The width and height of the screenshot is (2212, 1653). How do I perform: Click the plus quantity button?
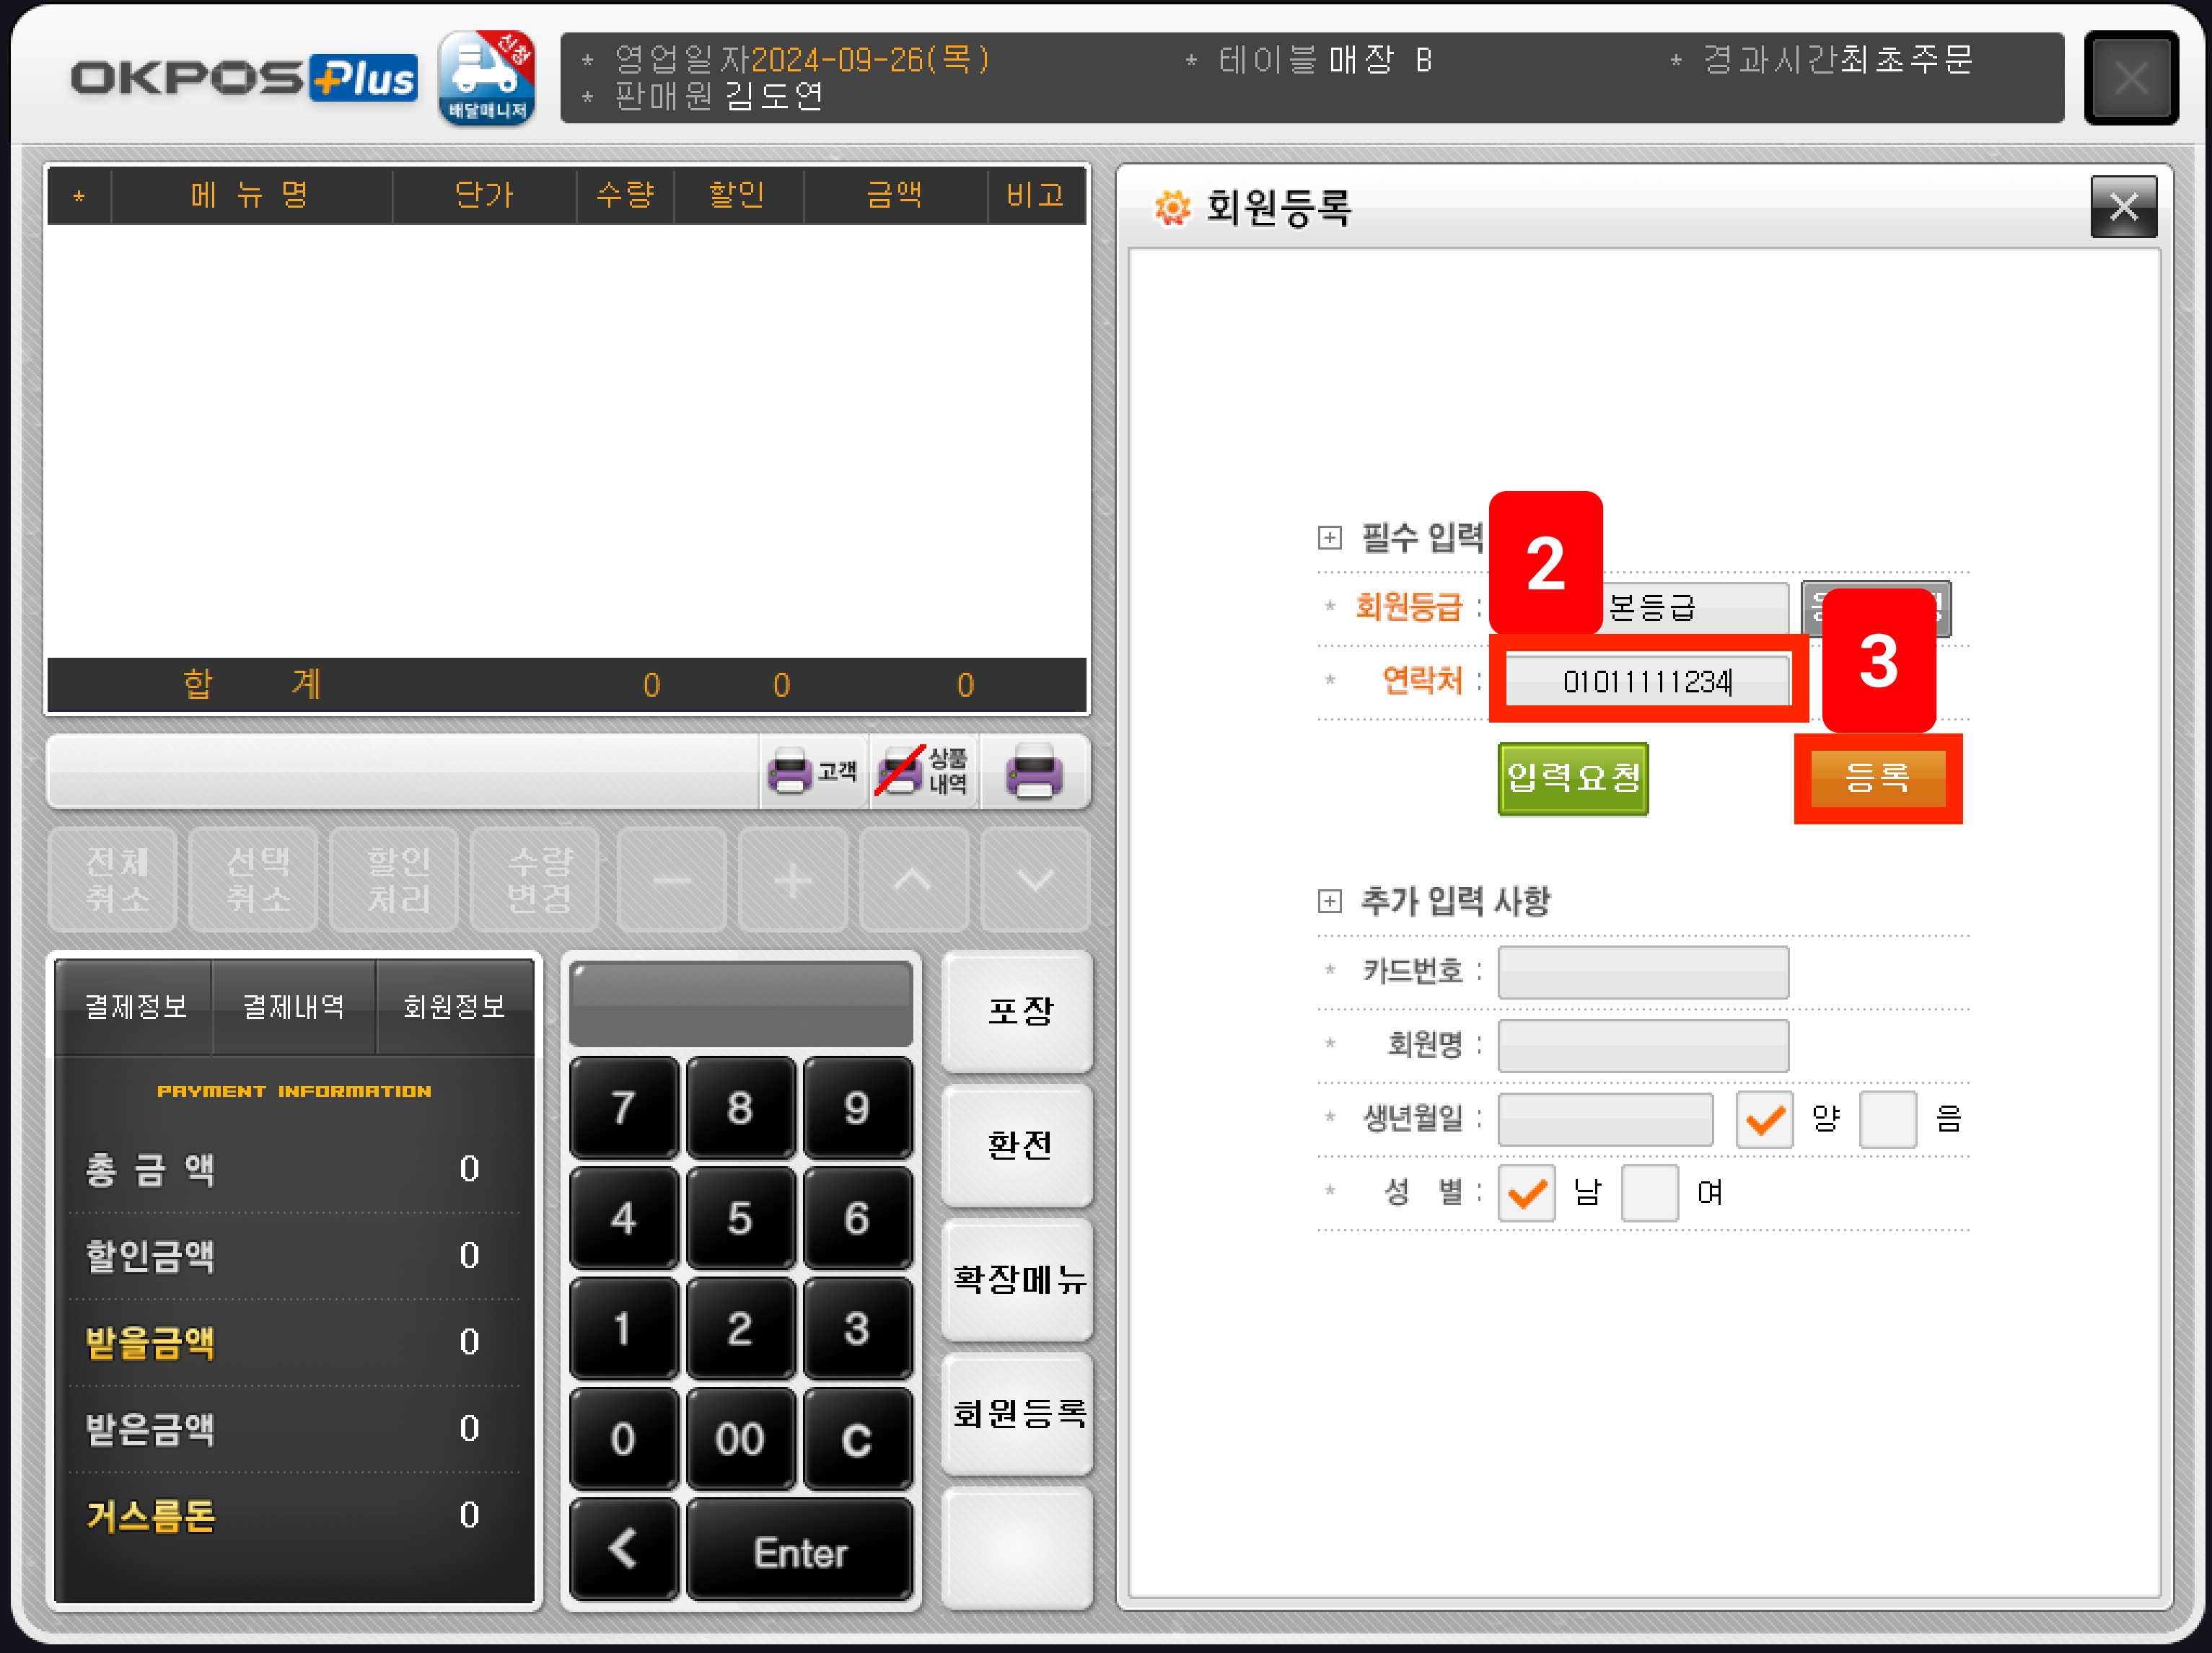coord(792,881)
